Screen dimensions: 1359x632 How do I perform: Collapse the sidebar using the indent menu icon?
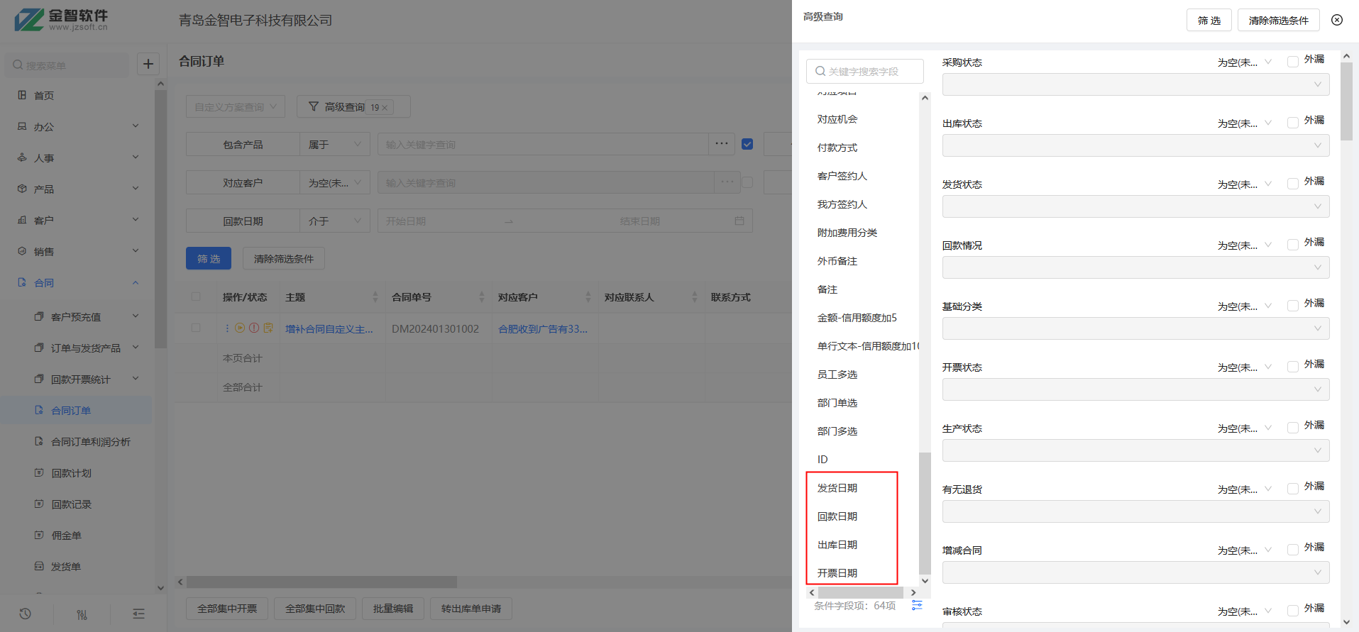138,614
